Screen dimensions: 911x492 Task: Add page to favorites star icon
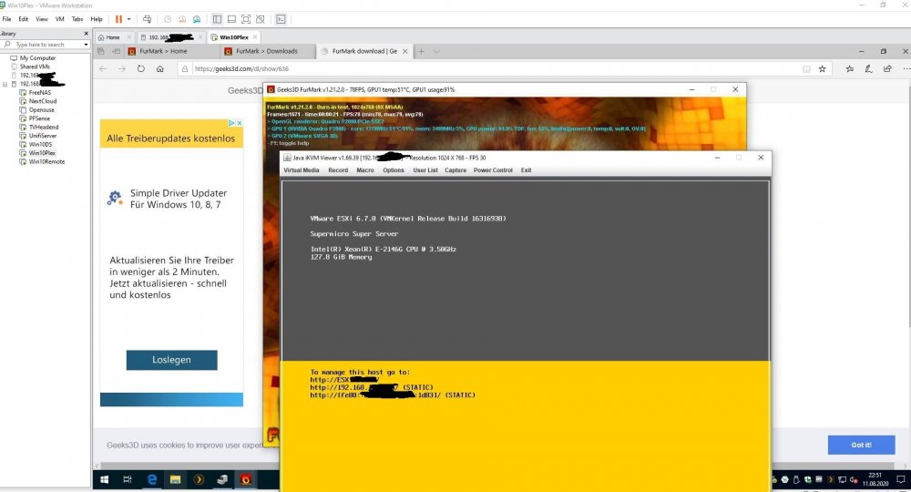(822, 68)
